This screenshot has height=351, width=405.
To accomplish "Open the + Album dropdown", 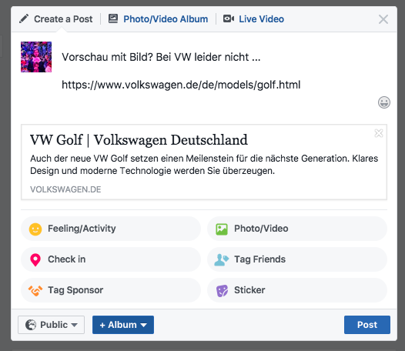I will pyautogui.click(x=123, y=325).
